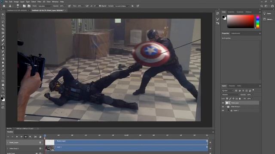
Task: Switch to the Channels tab
Action: pyautogui.click(x=232, y=86)
